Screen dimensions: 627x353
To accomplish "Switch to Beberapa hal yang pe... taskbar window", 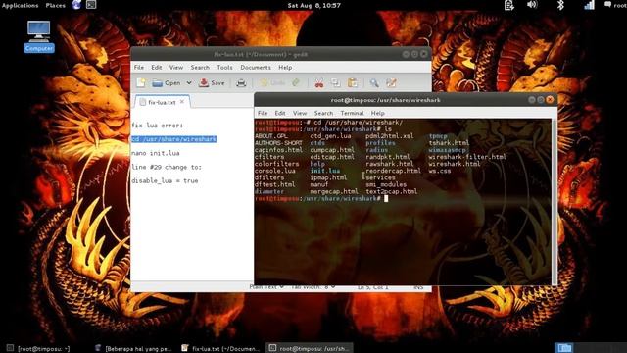I will pyautogui.click(x=133, y=349).
